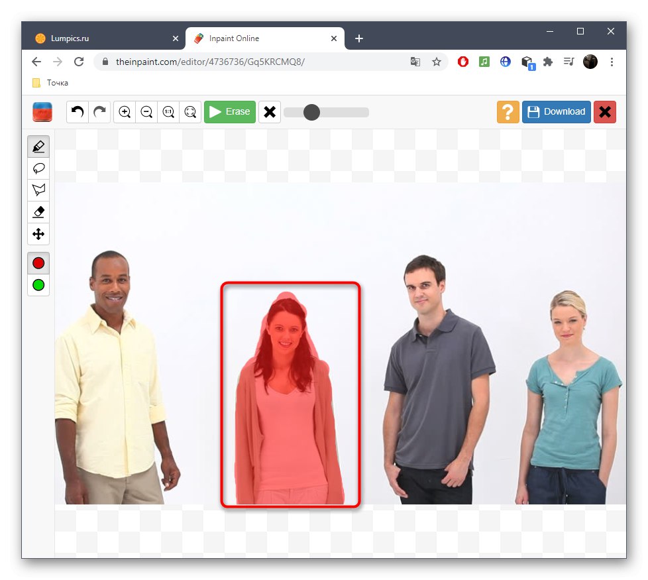648x580 pixels.
Task: Open the cube extension with badge
Action: [x=527, y=63]
